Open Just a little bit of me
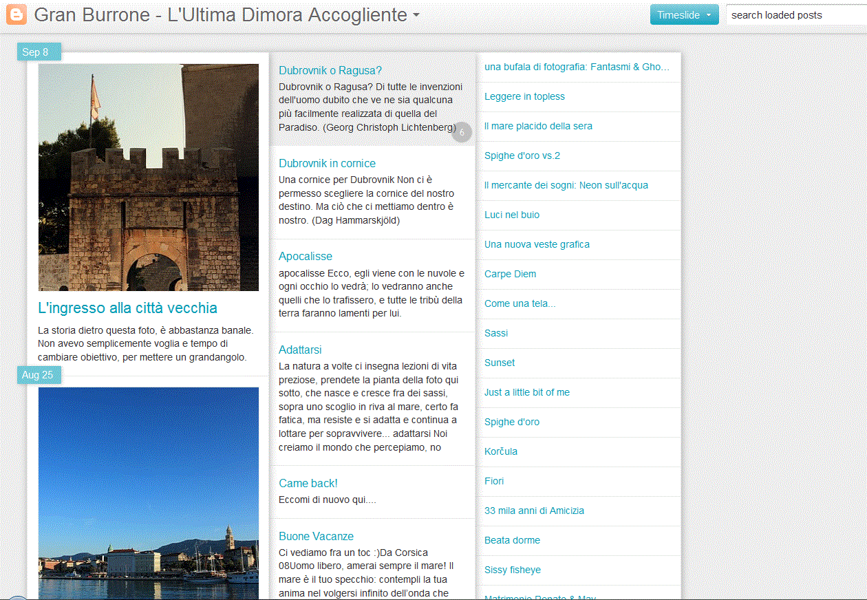The height and width of the screenshot is (600, 867). tap(527, 392)
